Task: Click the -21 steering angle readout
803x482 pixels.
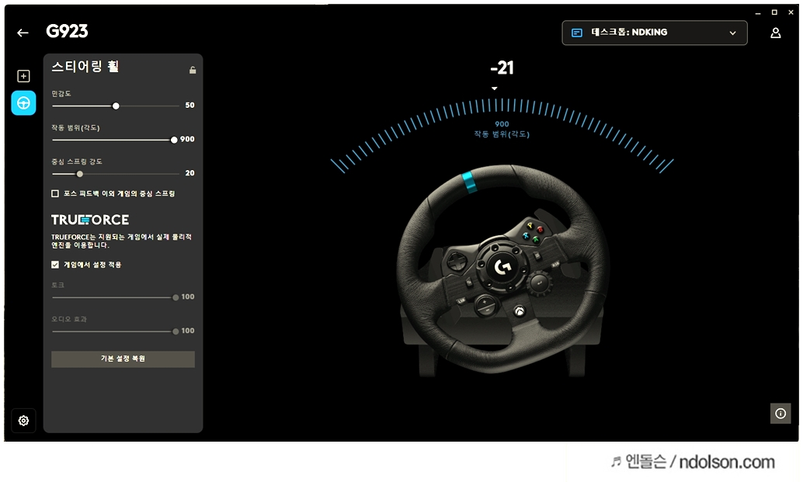Action: coord(502,68)
